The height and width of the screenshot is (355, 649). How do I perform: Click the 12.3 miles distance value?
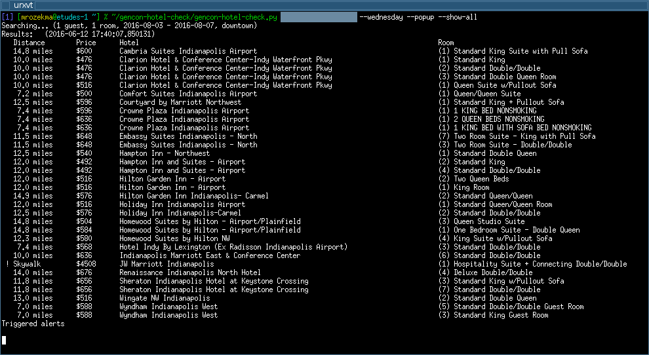tap(33, 238)
